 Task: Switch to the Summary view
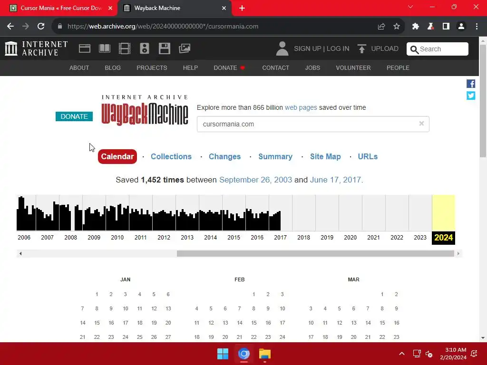(x=275, y=156)
